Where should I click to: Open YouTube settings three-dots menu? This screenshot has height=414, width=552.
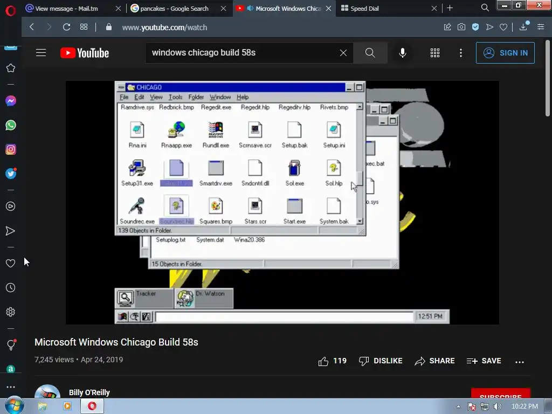tap(461, 53)
